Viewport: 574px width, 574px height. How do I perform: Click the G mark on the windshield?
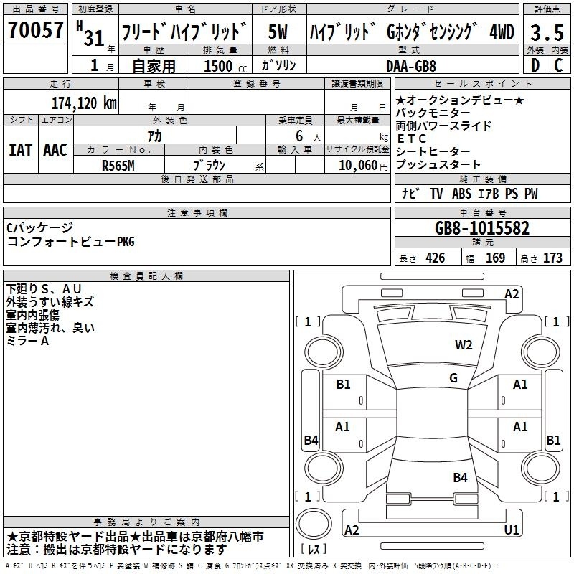coord(453,378)
